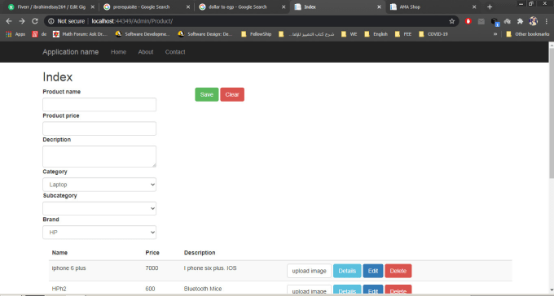This screenshot has width=554, height=296.
Task: Go back with browser back arrow
Action: point(9,21)
